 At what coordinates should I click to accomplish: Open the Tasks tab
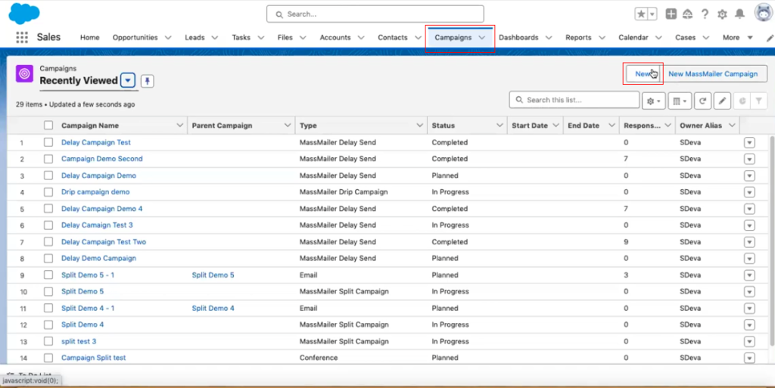tap(241, 38)
